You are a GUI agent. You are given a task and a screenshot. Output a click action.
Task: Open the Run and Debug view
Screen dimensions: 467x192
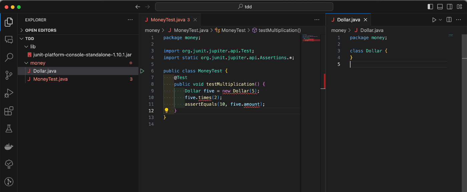pos(9,93)
